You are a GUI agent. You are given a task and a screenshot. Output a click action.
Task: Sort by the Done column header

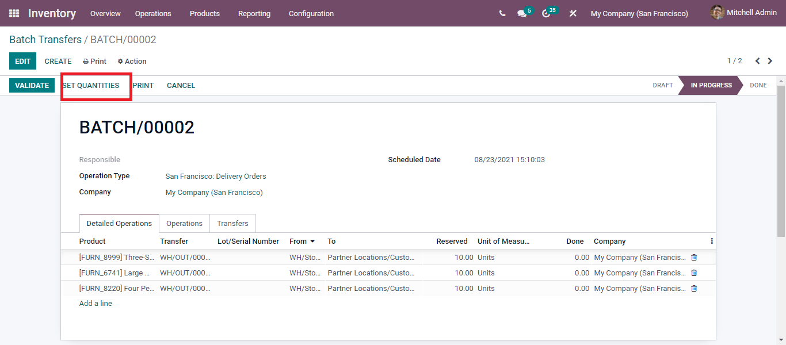click(x=575, y=241)
